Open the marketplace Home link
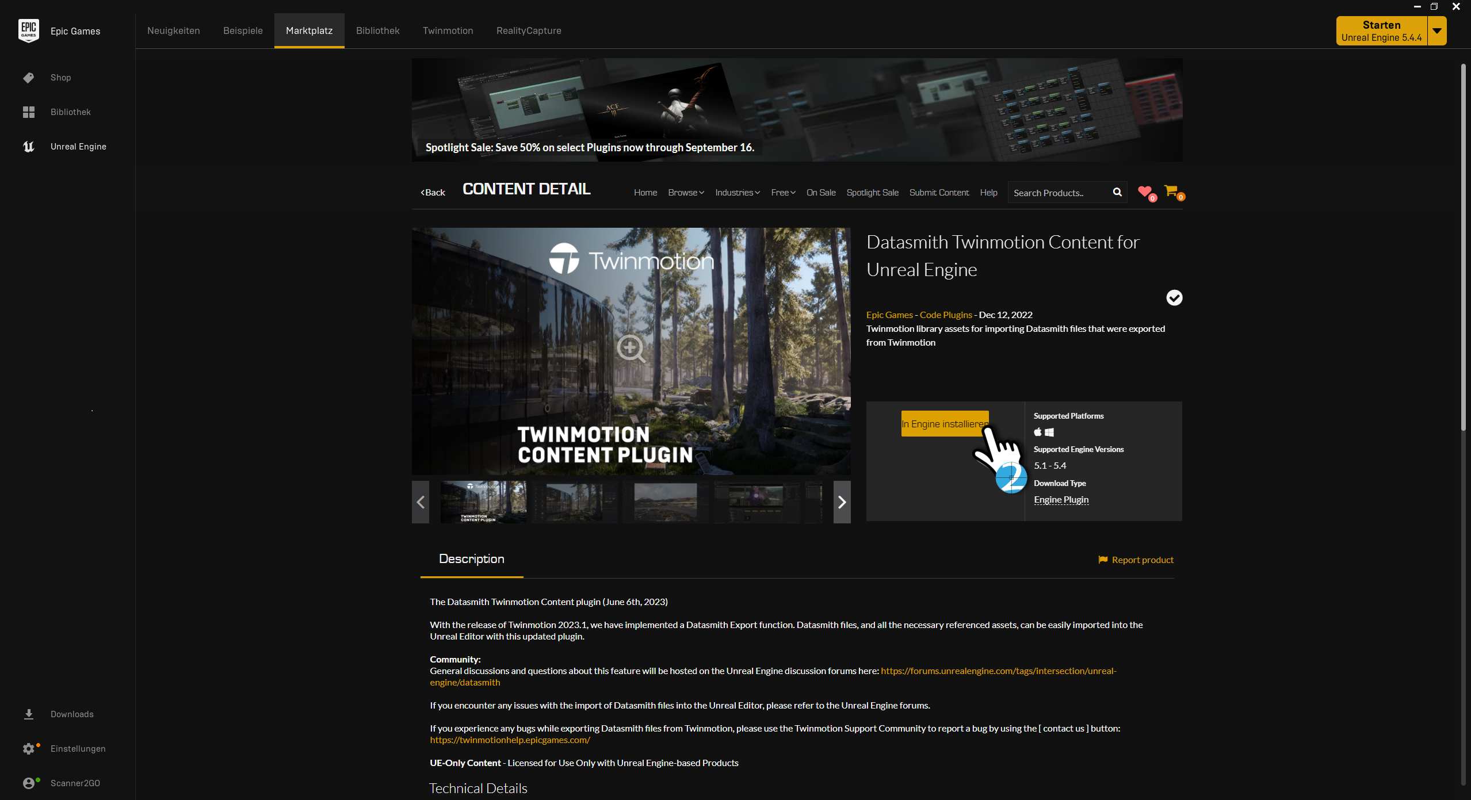This screenshot has width=1471, height=800. (x=645, y=193)
